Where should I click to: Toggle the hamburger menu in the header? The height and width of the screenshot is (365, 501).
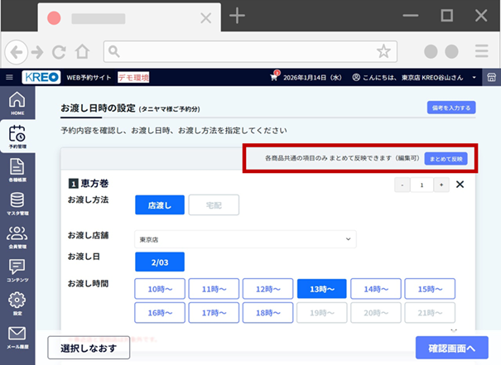[9, 77]
